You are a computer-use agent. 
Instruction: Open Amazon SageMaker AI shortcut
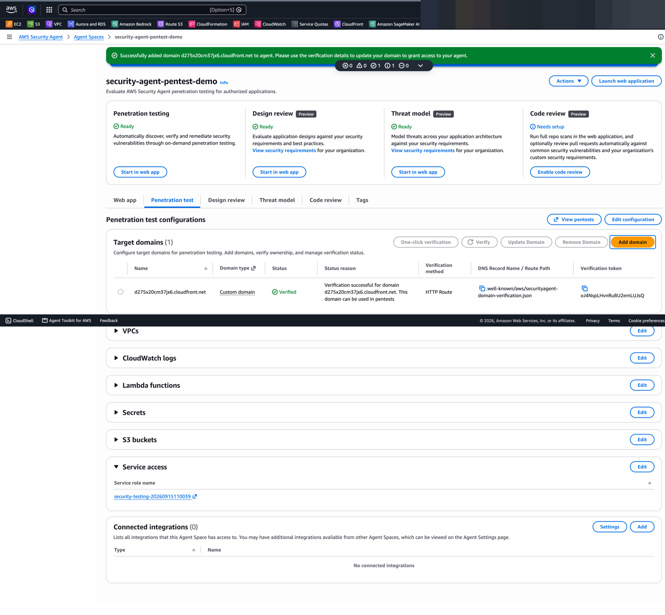pos(395,24)
